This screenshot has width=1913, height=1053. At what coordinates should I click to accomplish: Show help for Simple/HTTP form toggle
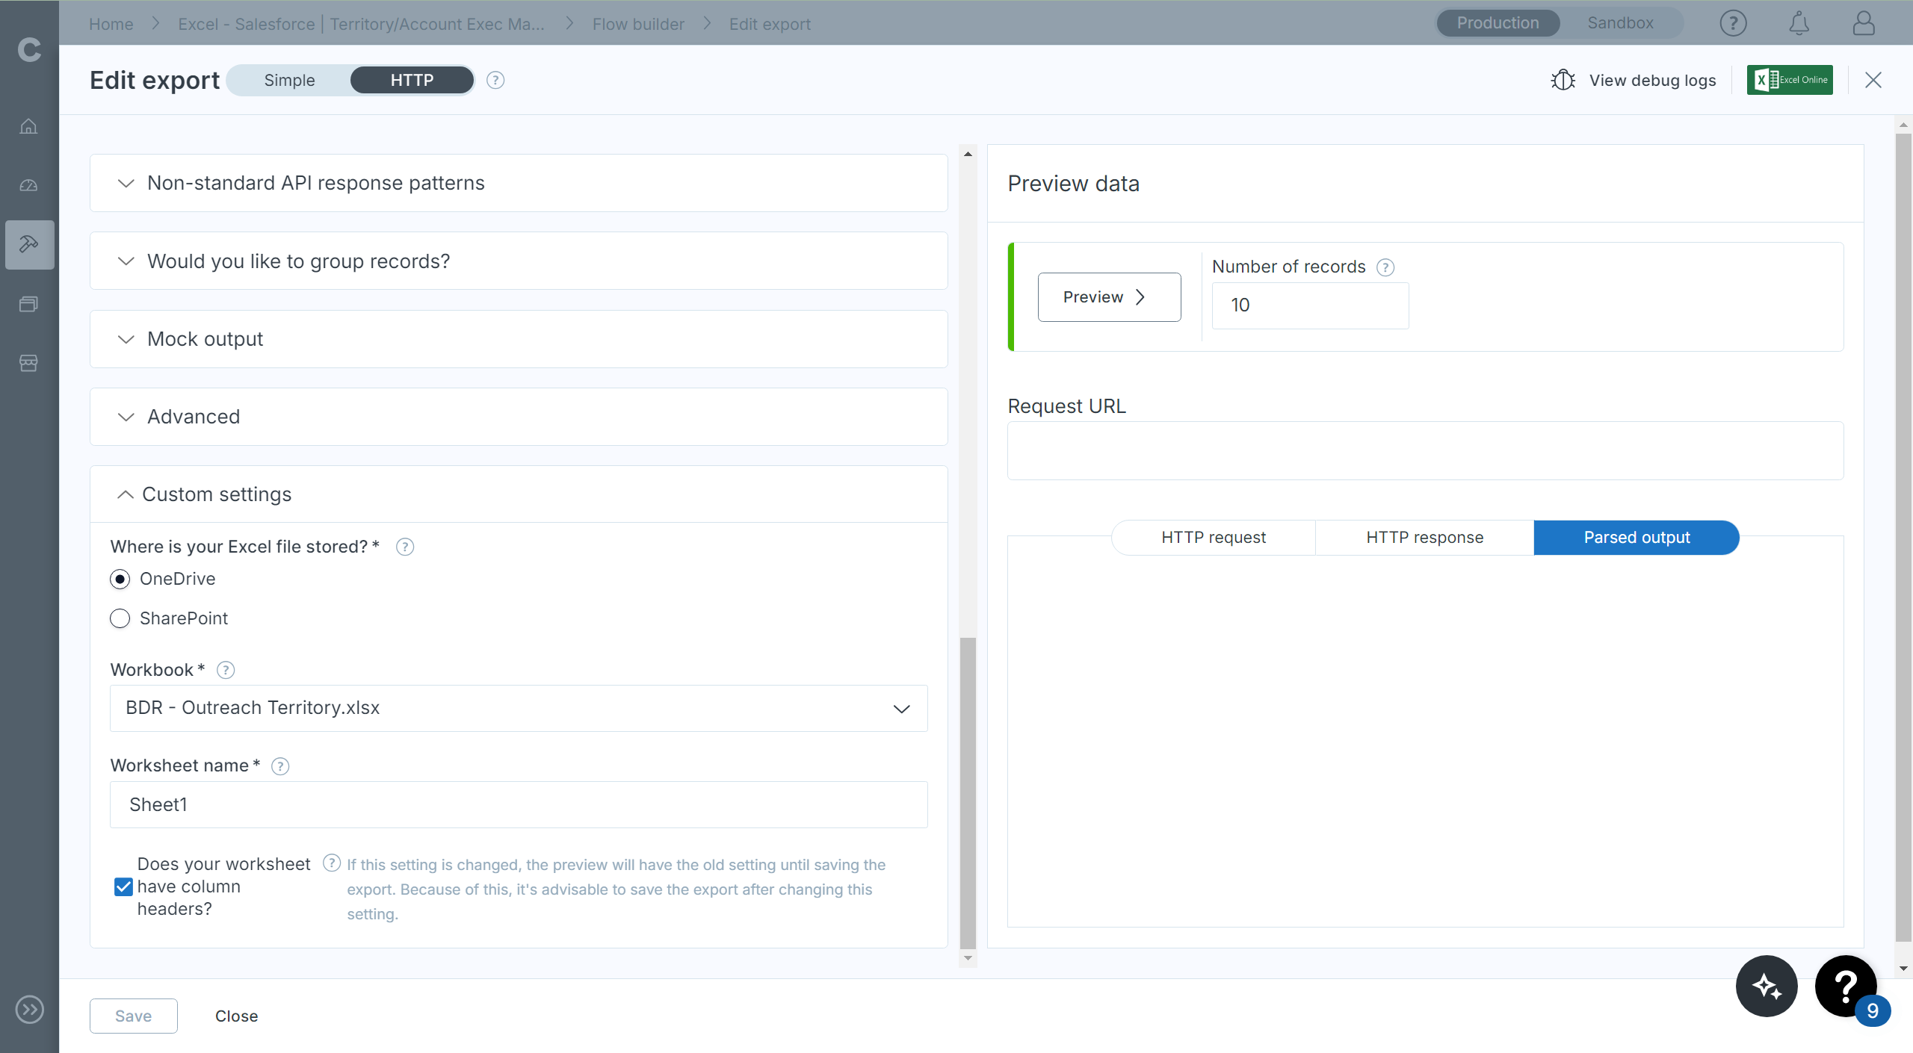click(495, 80)
